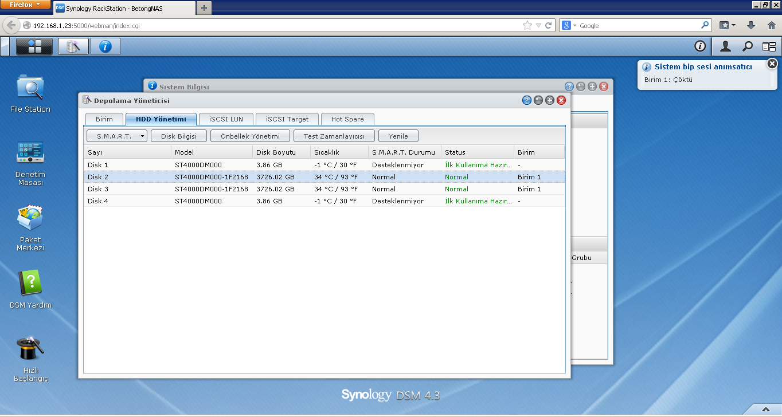Switch to Storage Manager taskbar icon
The height and width of the screenshot is (417, 782).
pyautogui.click(x=73, y=46)
